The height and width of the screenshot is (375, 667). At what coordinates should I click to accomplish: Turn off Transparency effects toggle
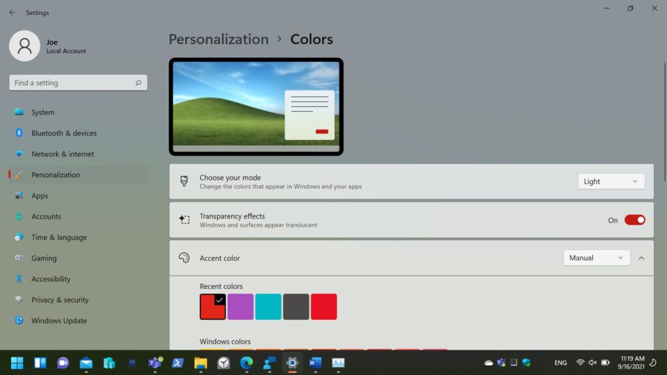tap(634, 220)
